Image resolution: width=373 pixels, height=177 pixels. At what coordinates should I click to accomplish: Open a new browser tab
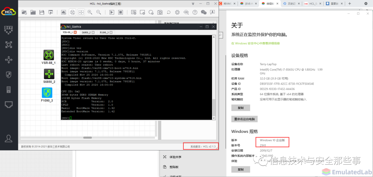(x=350, y=3)
